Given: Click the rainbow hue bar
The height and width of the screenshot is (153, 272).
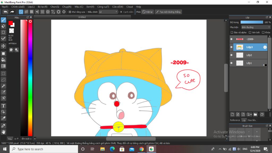Looking at the screenshot, I should (30, 78).
